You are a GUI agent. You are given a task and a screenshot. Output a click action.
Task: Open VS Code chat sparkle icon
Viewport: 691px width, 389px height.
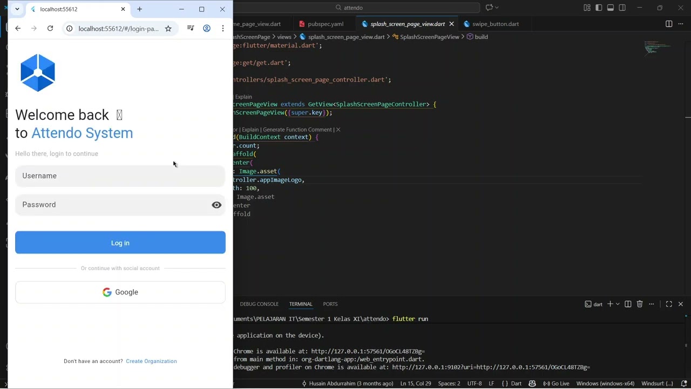coord(489,8)
